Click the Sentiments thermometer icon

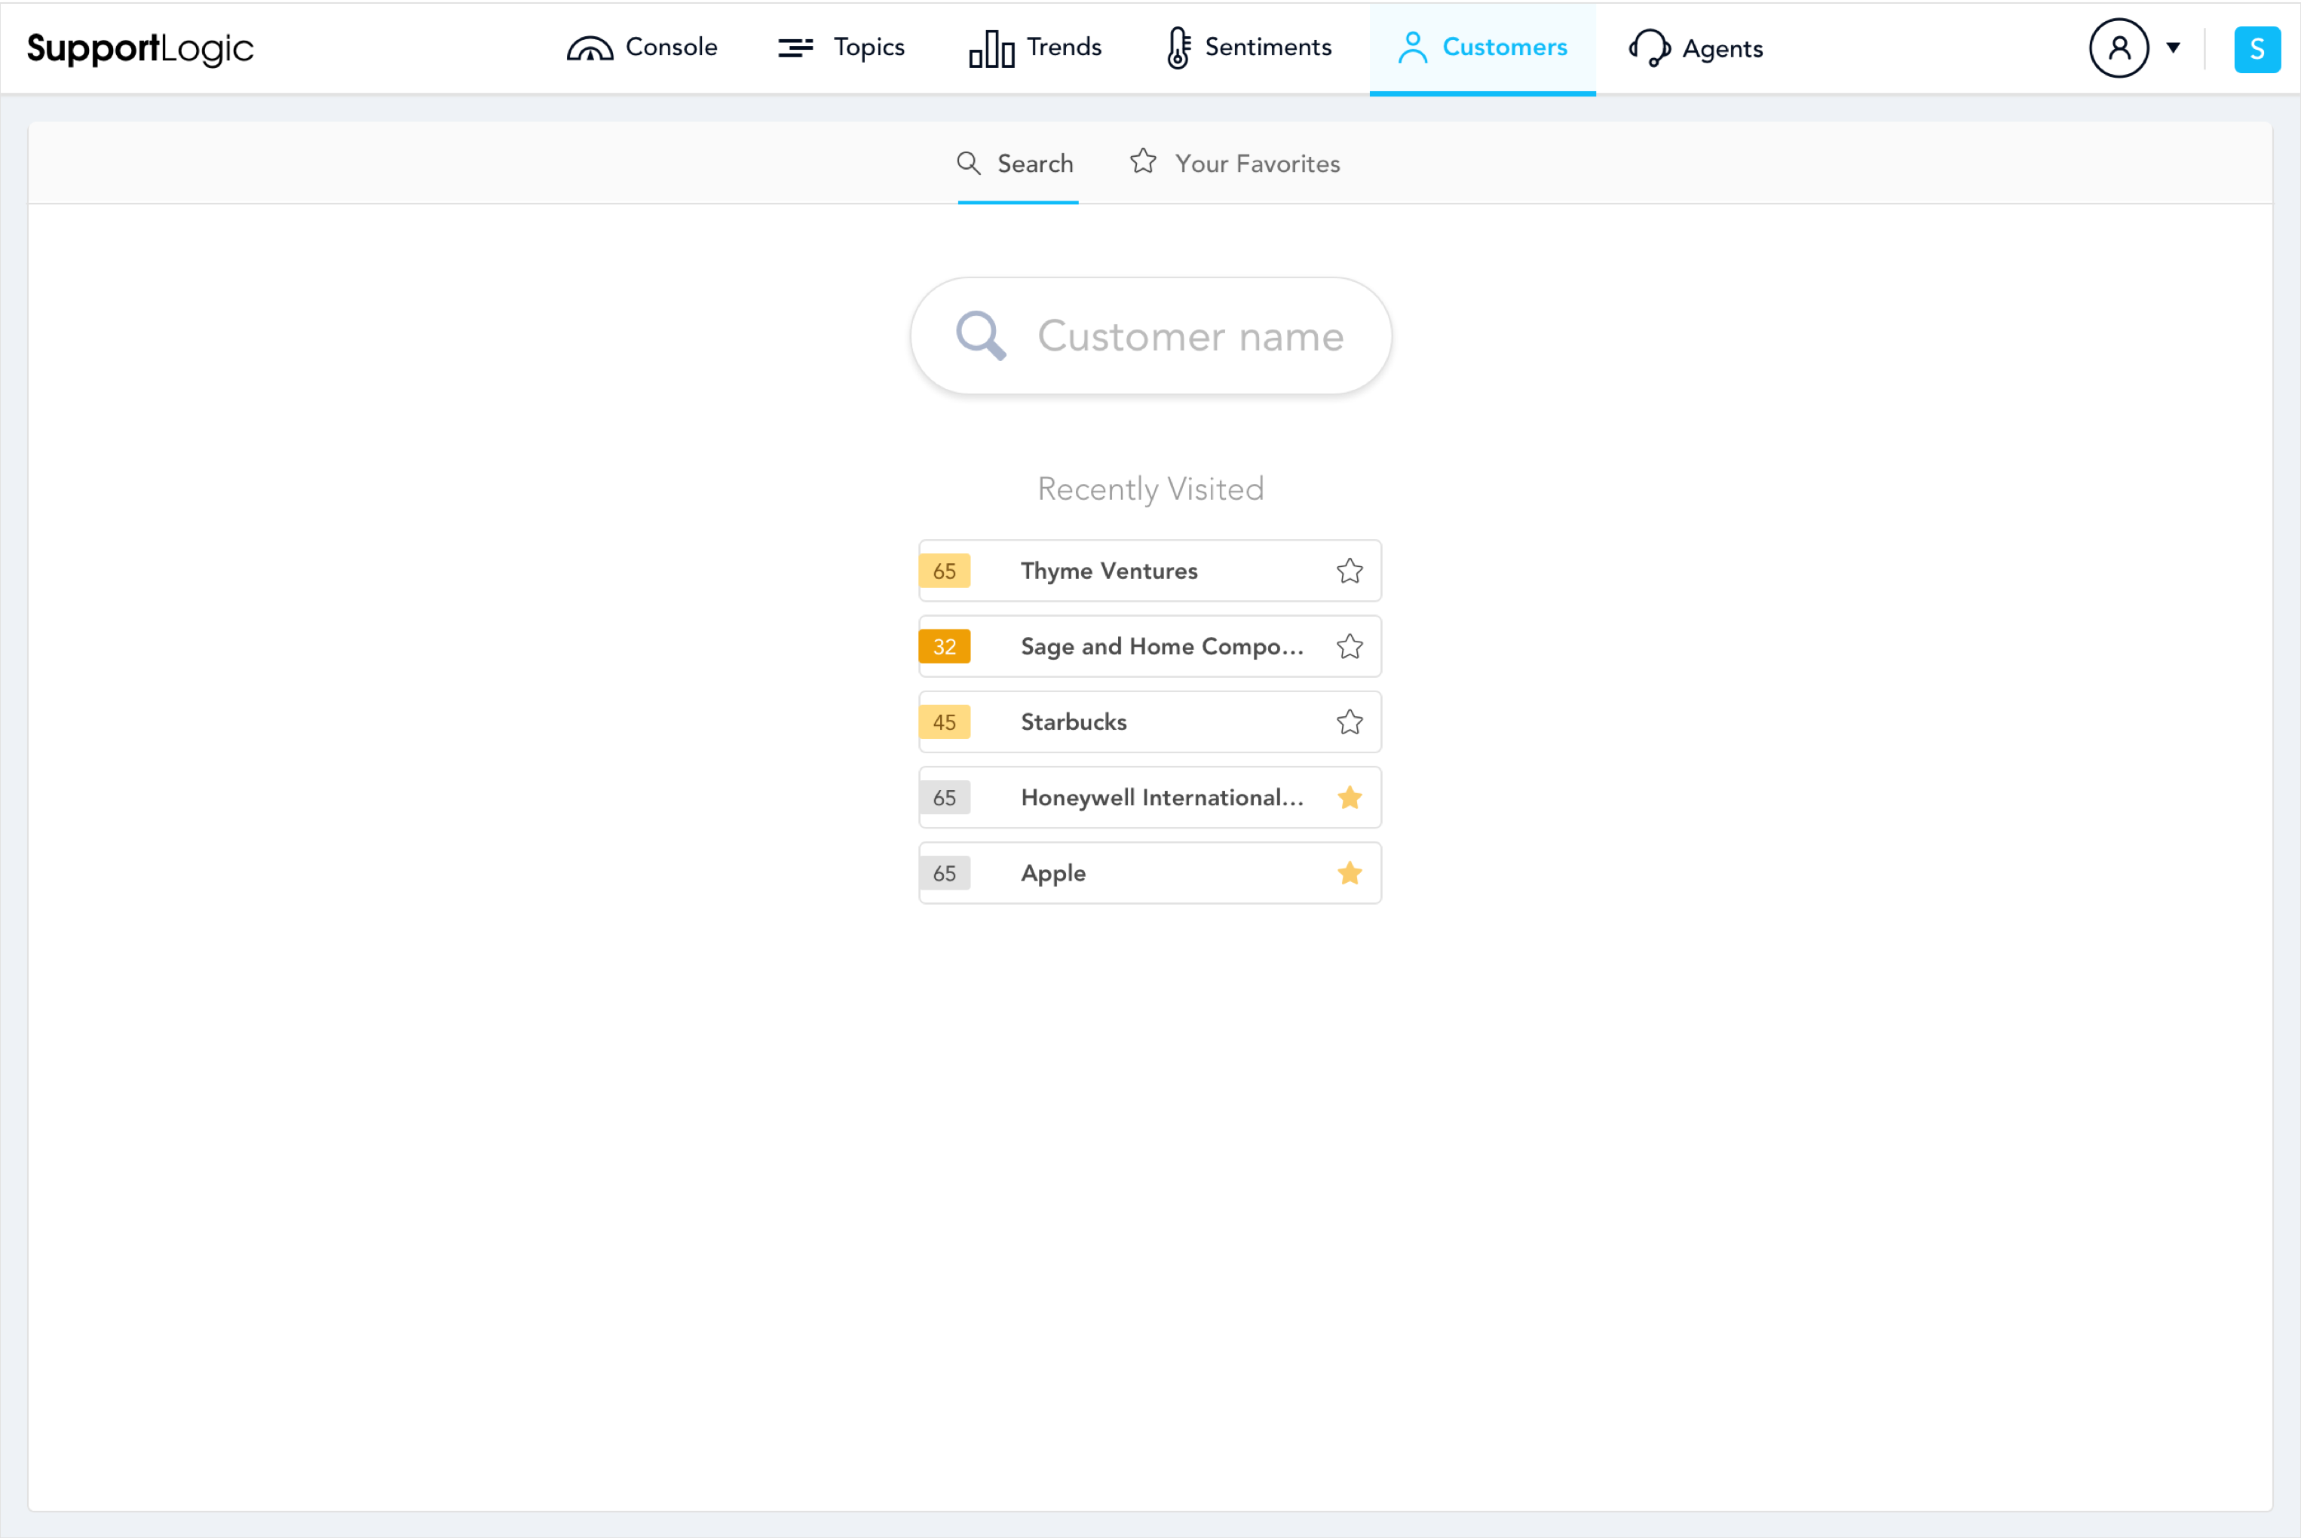[1178, 47]
